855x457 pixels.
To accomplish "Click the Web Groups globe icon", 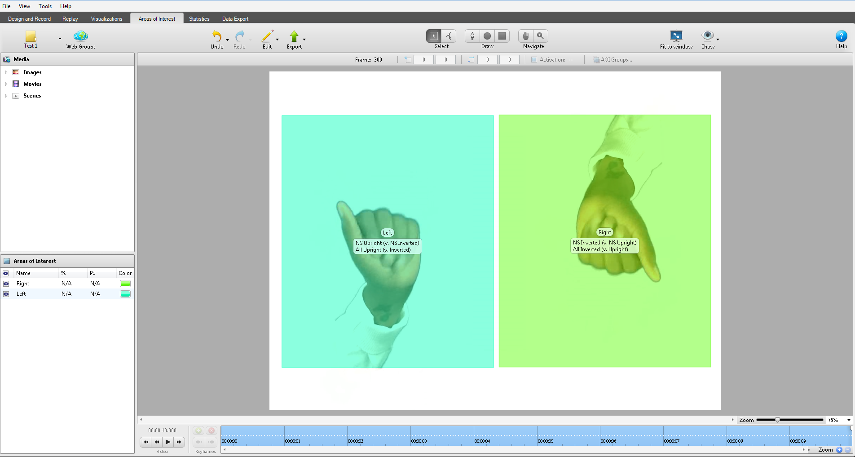I will (81, 36).
